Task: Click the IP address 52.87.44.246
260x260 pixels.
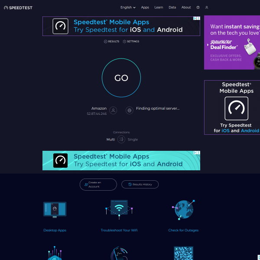Action: point(97,114)
